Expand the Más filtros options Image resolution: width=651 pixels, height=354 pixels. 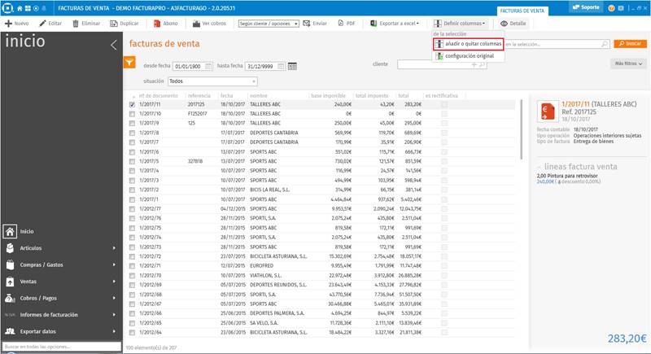coord(628,63)
